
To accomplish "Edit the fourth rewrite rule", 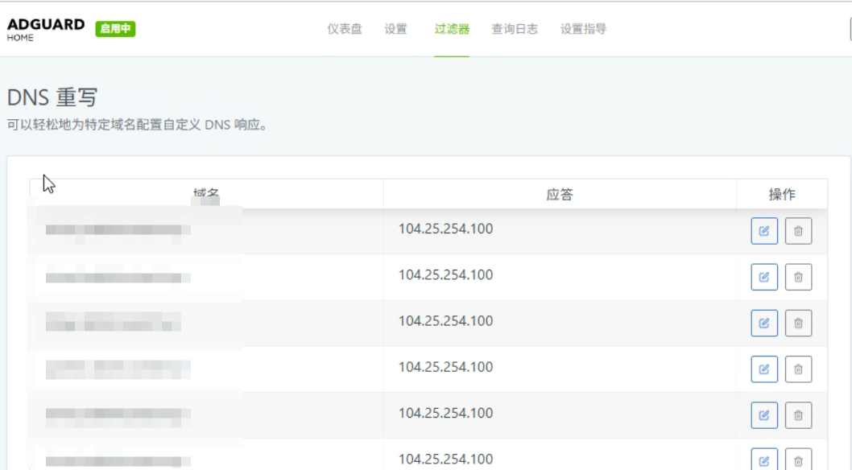I will (x=764, y=369).
